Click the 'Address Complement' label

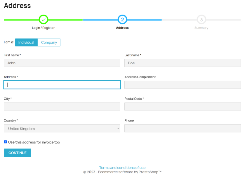pos(140,77)
